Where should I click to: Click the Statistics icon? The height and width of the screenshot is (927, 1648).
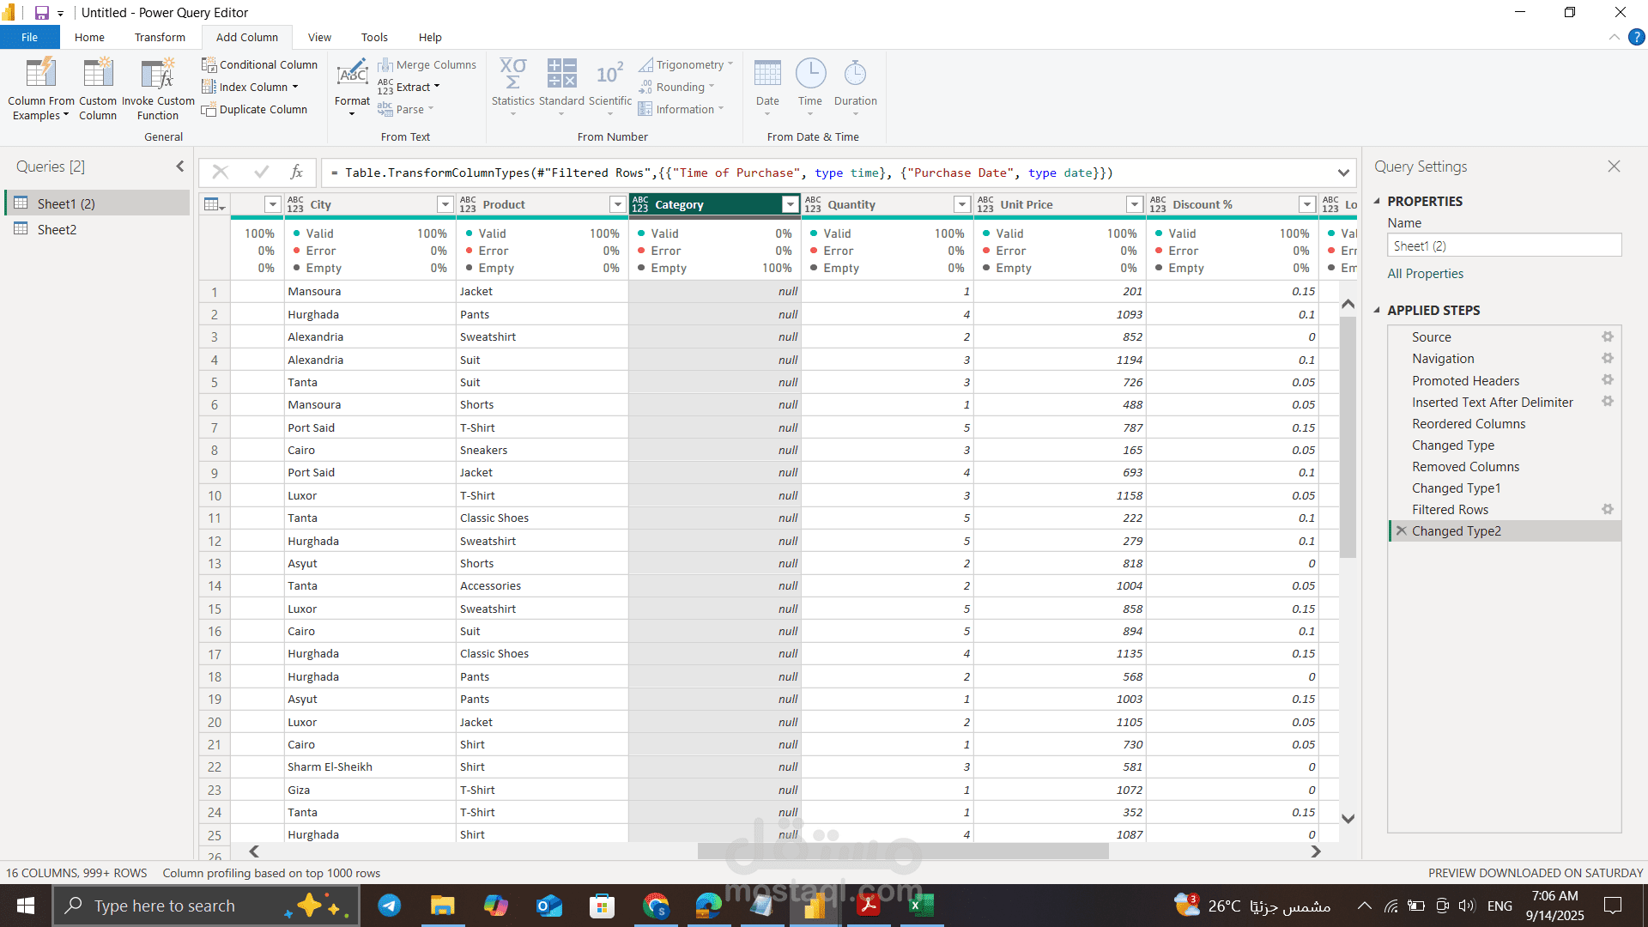click(512, 74)
